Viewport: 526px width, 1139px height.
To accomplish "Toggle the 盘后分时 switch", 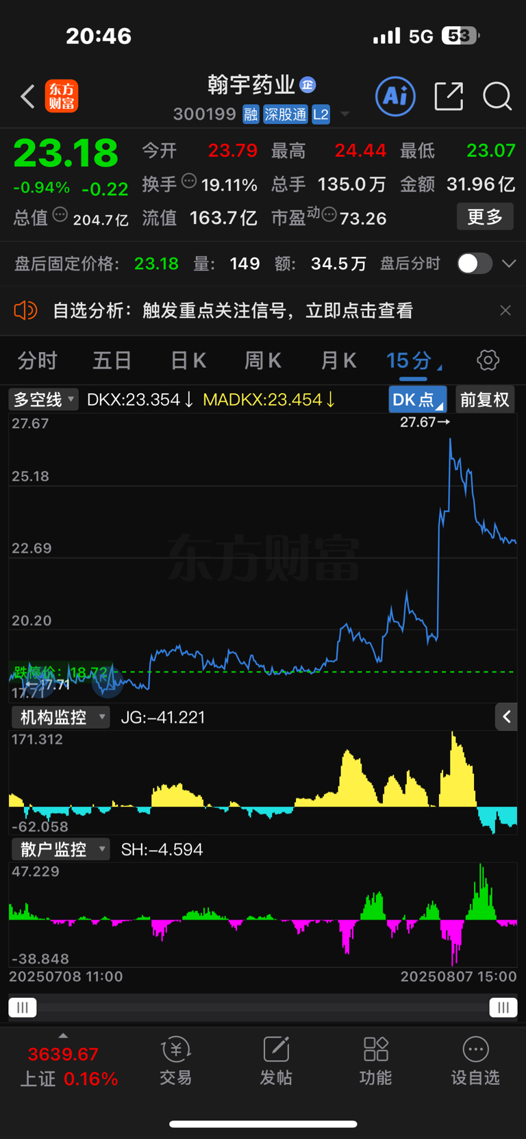I will pyautogui.click(x=475, y=264).
